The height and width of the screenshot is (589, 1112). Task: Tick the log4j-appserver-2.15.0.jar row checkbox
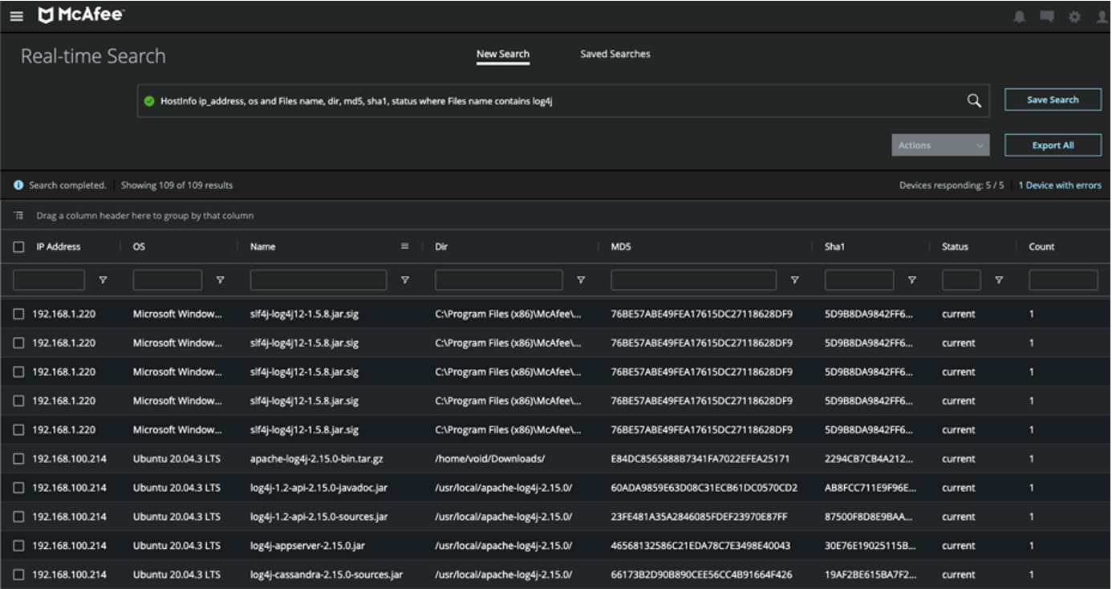18,546
